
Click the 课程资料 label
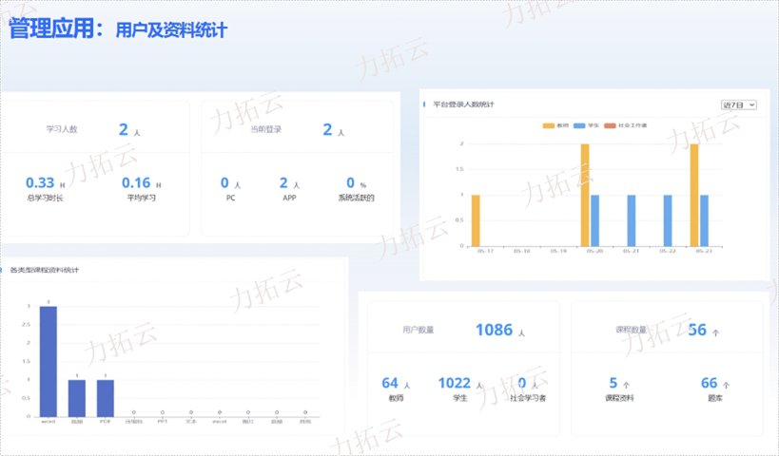point(619,398)
